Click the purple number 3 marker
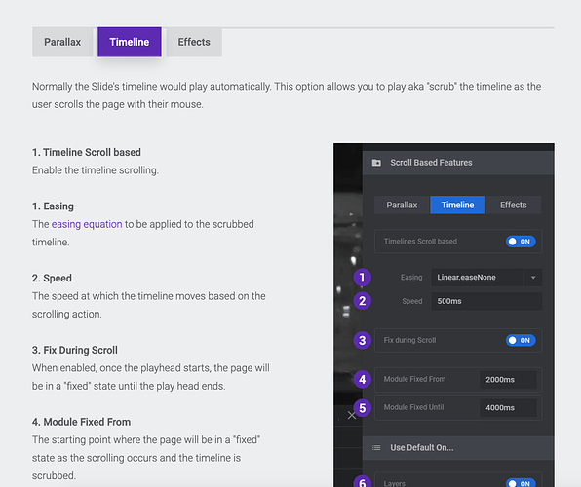 click(x=362, y=340)
